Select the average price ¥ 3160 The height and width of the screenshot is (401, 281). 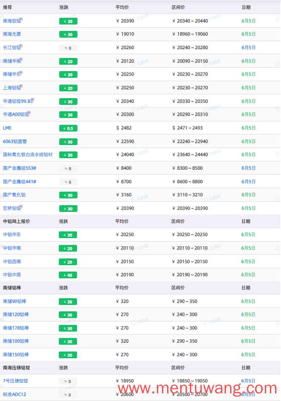[124, 195]
